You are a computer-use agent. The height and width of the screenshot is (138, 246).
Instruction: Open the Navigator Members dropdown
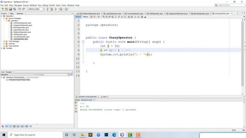(18, 75)
